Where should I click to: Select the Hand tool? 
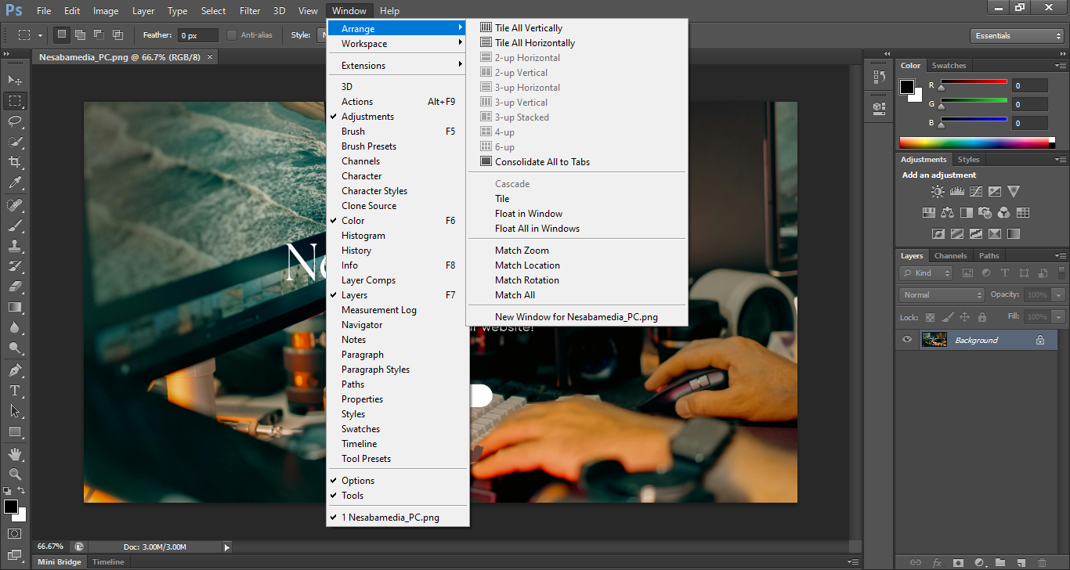(15, 454)
